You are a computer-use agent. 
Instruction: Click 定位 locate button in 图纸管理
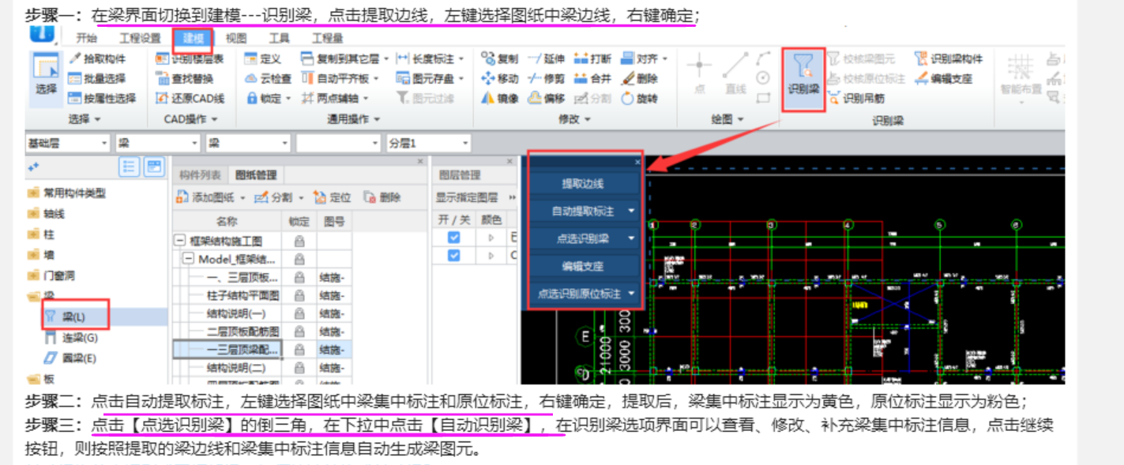point(333,197)
